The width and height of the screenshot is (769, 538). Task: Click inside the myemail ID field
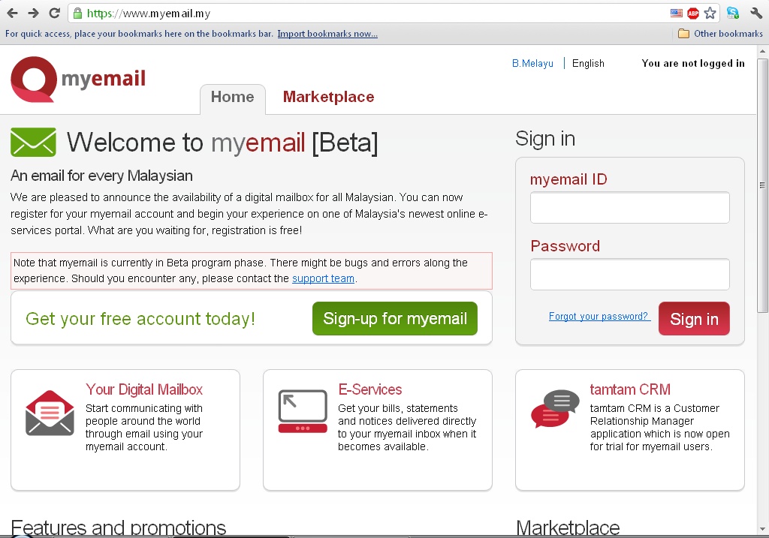point(629,207)
